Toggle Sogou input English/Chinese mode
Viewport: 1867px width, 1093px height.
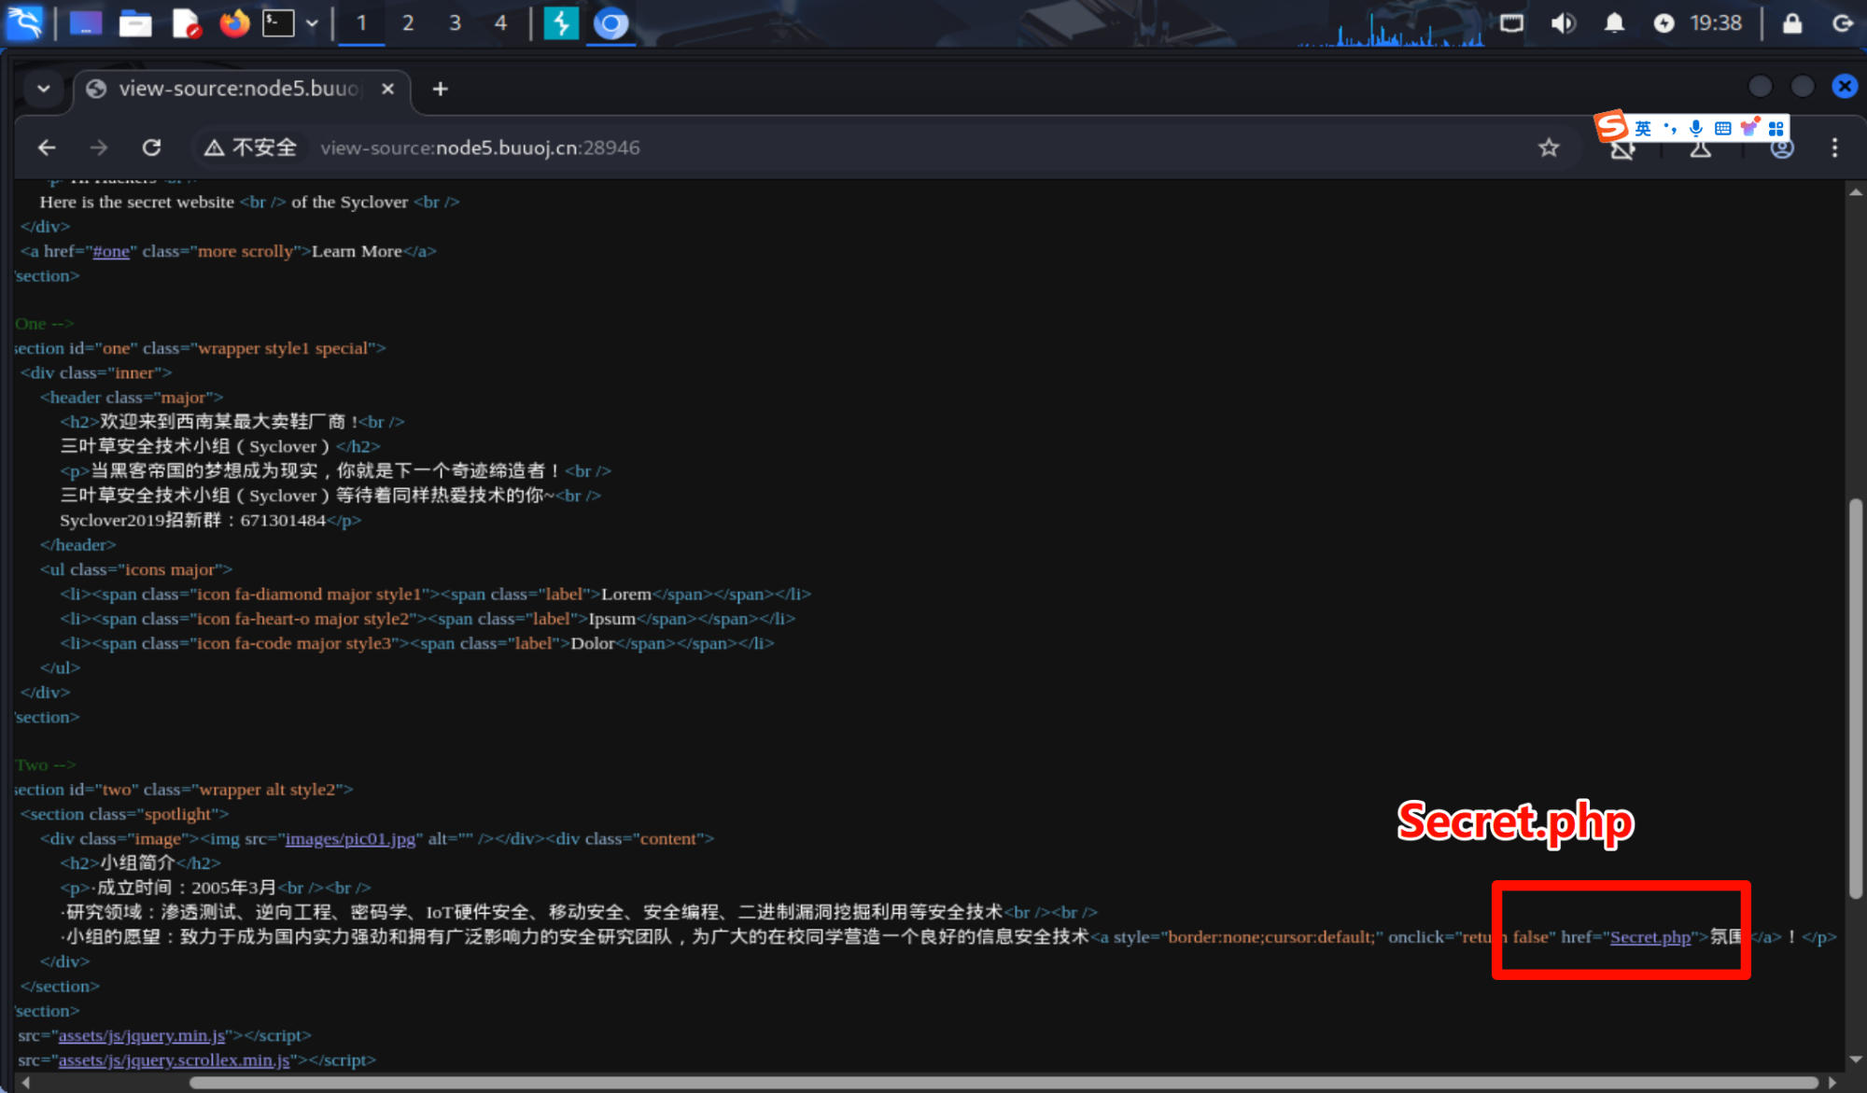coord(1643,128)
